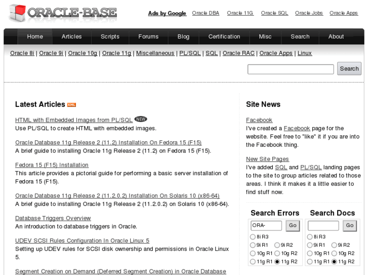Select 9i R1 radio under Search Docs
This screenshot has width=368, height=275.
(310, 245)
